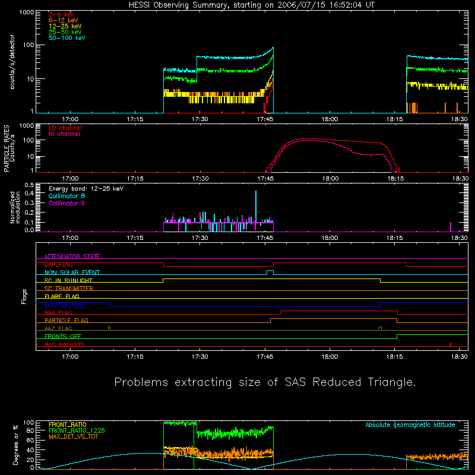Click the ATTENUATOR_STATE flag label
Viewport: 475px width, 475px height.
coord(72,256)
